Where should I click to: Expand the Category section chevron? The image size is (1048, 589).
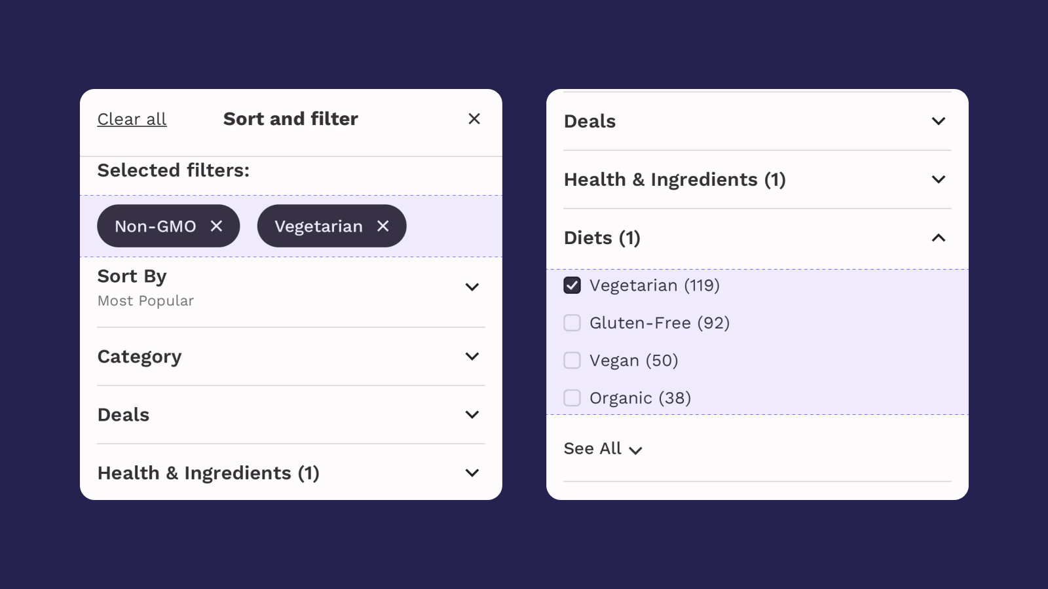click(x=472, y=356)
